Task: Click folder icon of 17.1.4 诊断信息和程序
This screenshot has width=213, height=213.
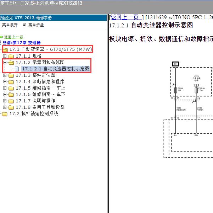Action: tap(11, 82)
